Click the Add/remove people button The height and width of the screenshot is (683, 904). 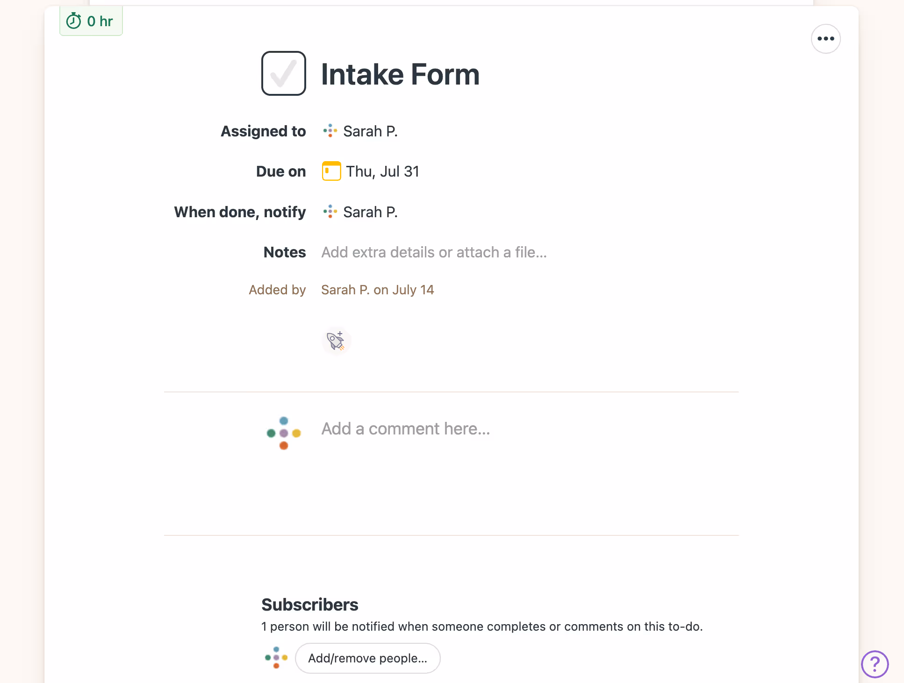point(367,658)
